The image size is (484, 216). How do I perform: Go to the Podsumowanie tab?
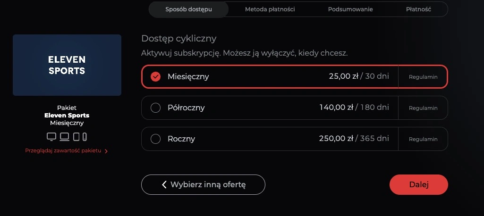coord(350,9)
